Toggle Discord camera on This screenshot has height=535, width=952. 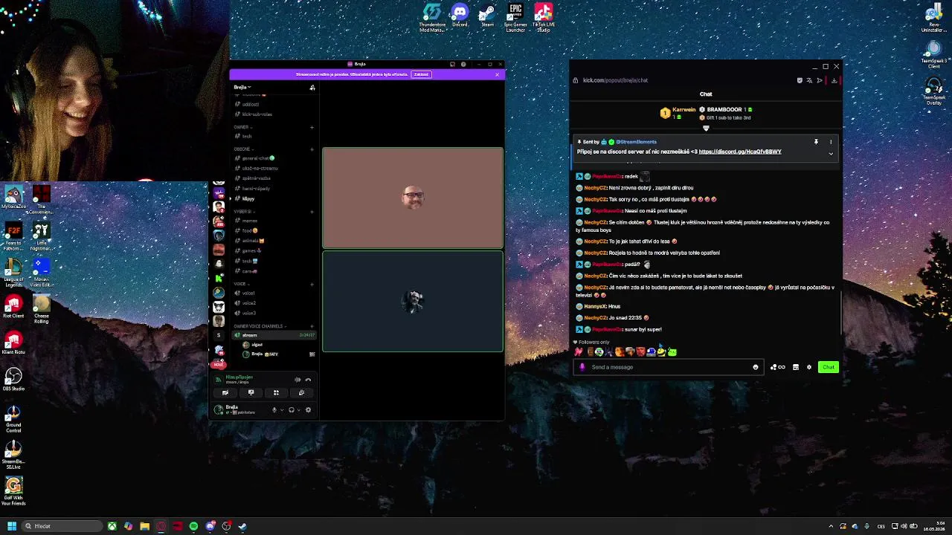pyautogui.click(x=225, y=393)
